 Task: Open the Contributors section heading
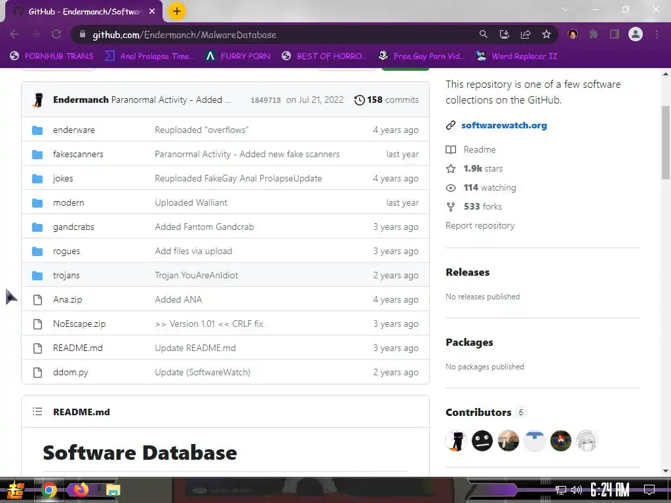[x=478, y=413]
